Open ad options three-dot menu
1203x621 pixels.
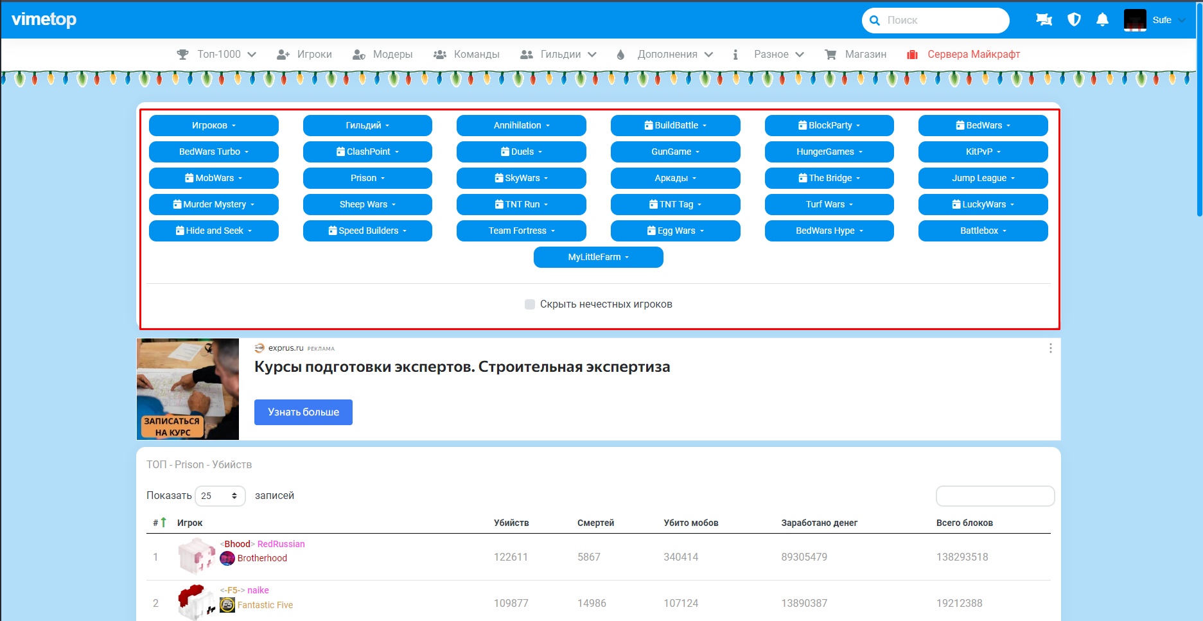1050,348
